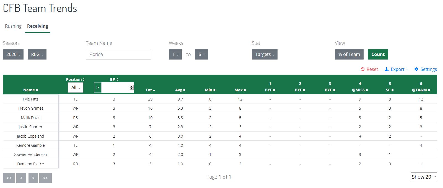The image size is (443, 188).
Task: Sort by week 4 @MISS column
Action: point(360,87)
